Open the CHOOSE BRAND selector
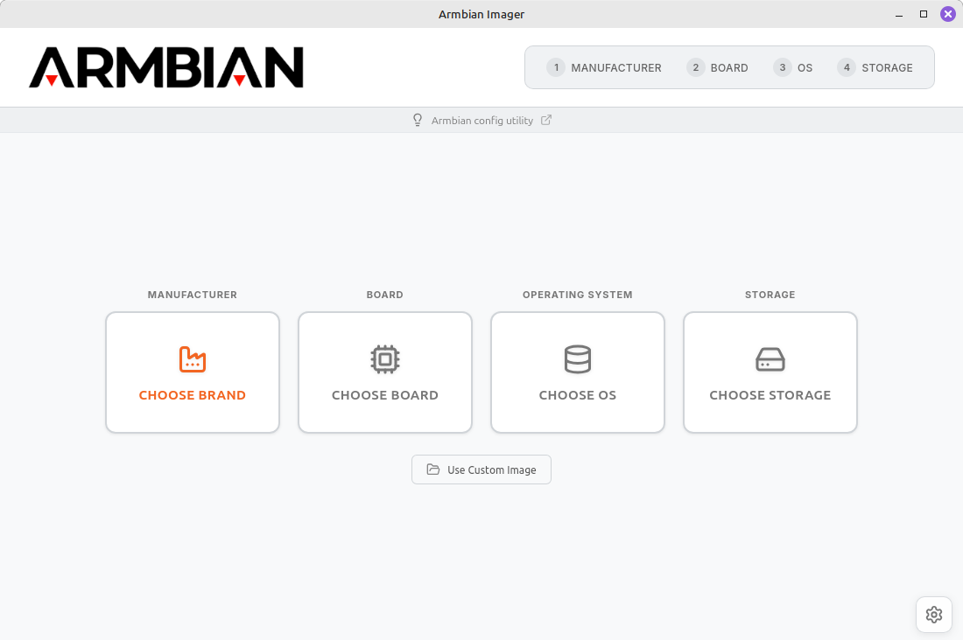Image resolution: width=963 pixels, height=640 pixels. pos(193,372)
